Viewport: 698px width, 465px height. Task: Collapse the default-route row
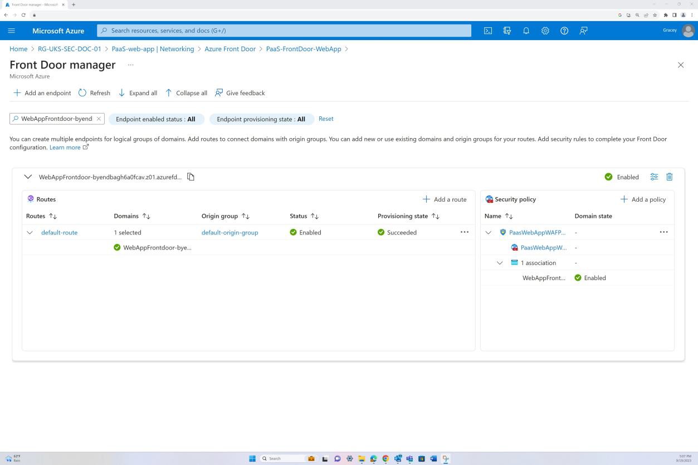click(30, 232)
